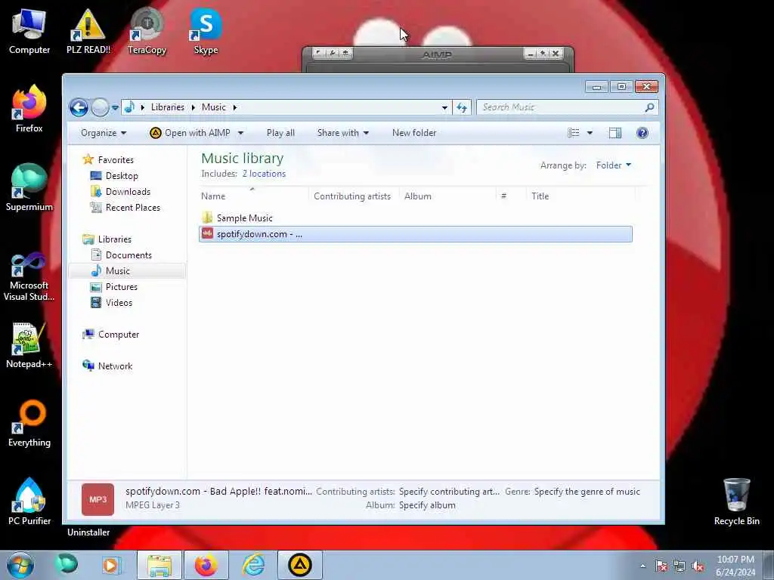
Task: Open the Pictures library
Action: click(122, 286)
